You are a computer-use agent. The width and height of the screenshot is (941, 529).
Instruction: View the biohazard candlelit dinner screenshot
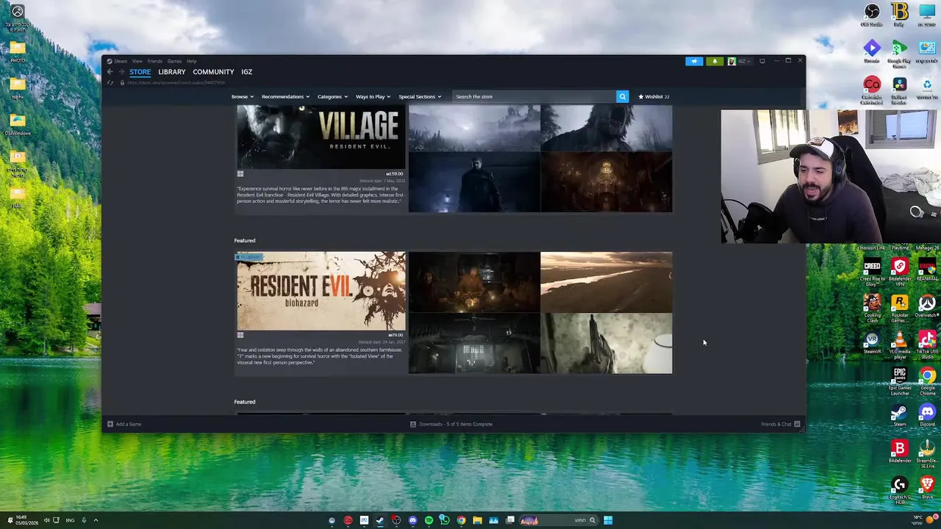point(474,282)
